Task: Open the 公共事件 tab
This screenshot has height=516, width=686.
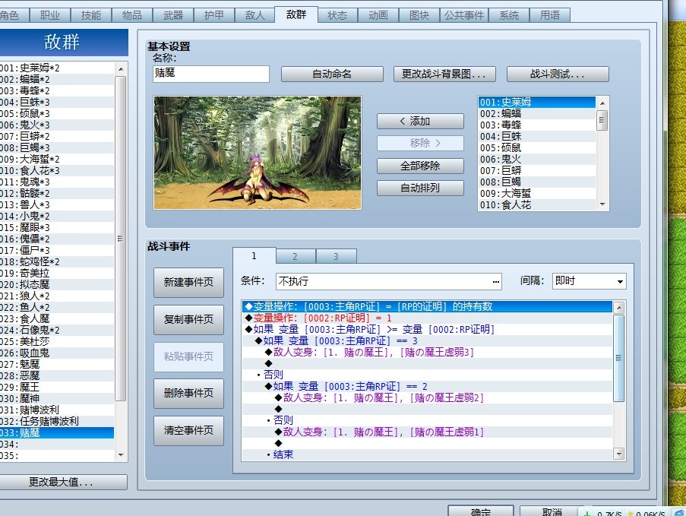Action: [x=463, y=15]
